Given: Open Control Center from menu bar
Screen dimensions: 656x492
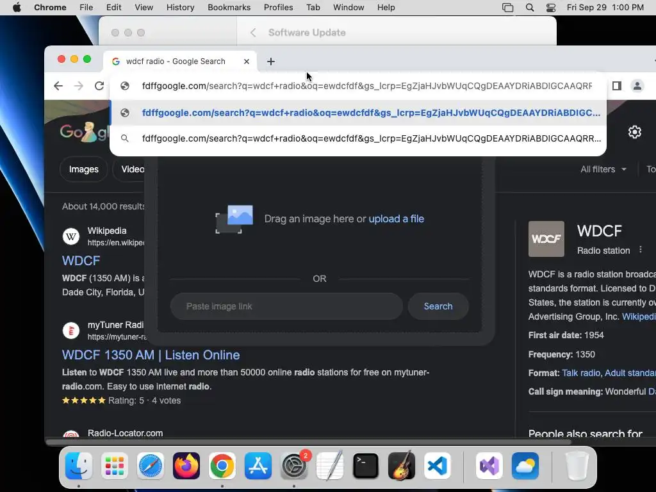Looking at the screenshot, I should click(551, 8).
